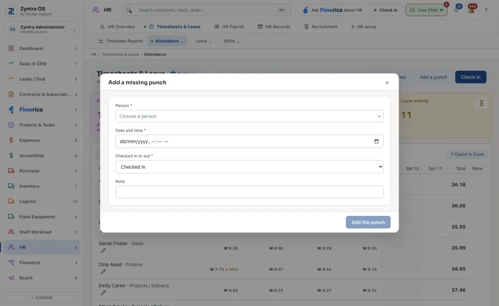Collapse the sidebar
The height and width of the screenshot is (306, 499).
point(42,297)
